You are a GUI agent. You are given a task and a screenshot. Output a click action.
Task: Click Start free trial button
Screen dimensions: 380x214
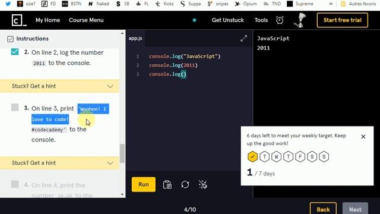coord(342,20)
